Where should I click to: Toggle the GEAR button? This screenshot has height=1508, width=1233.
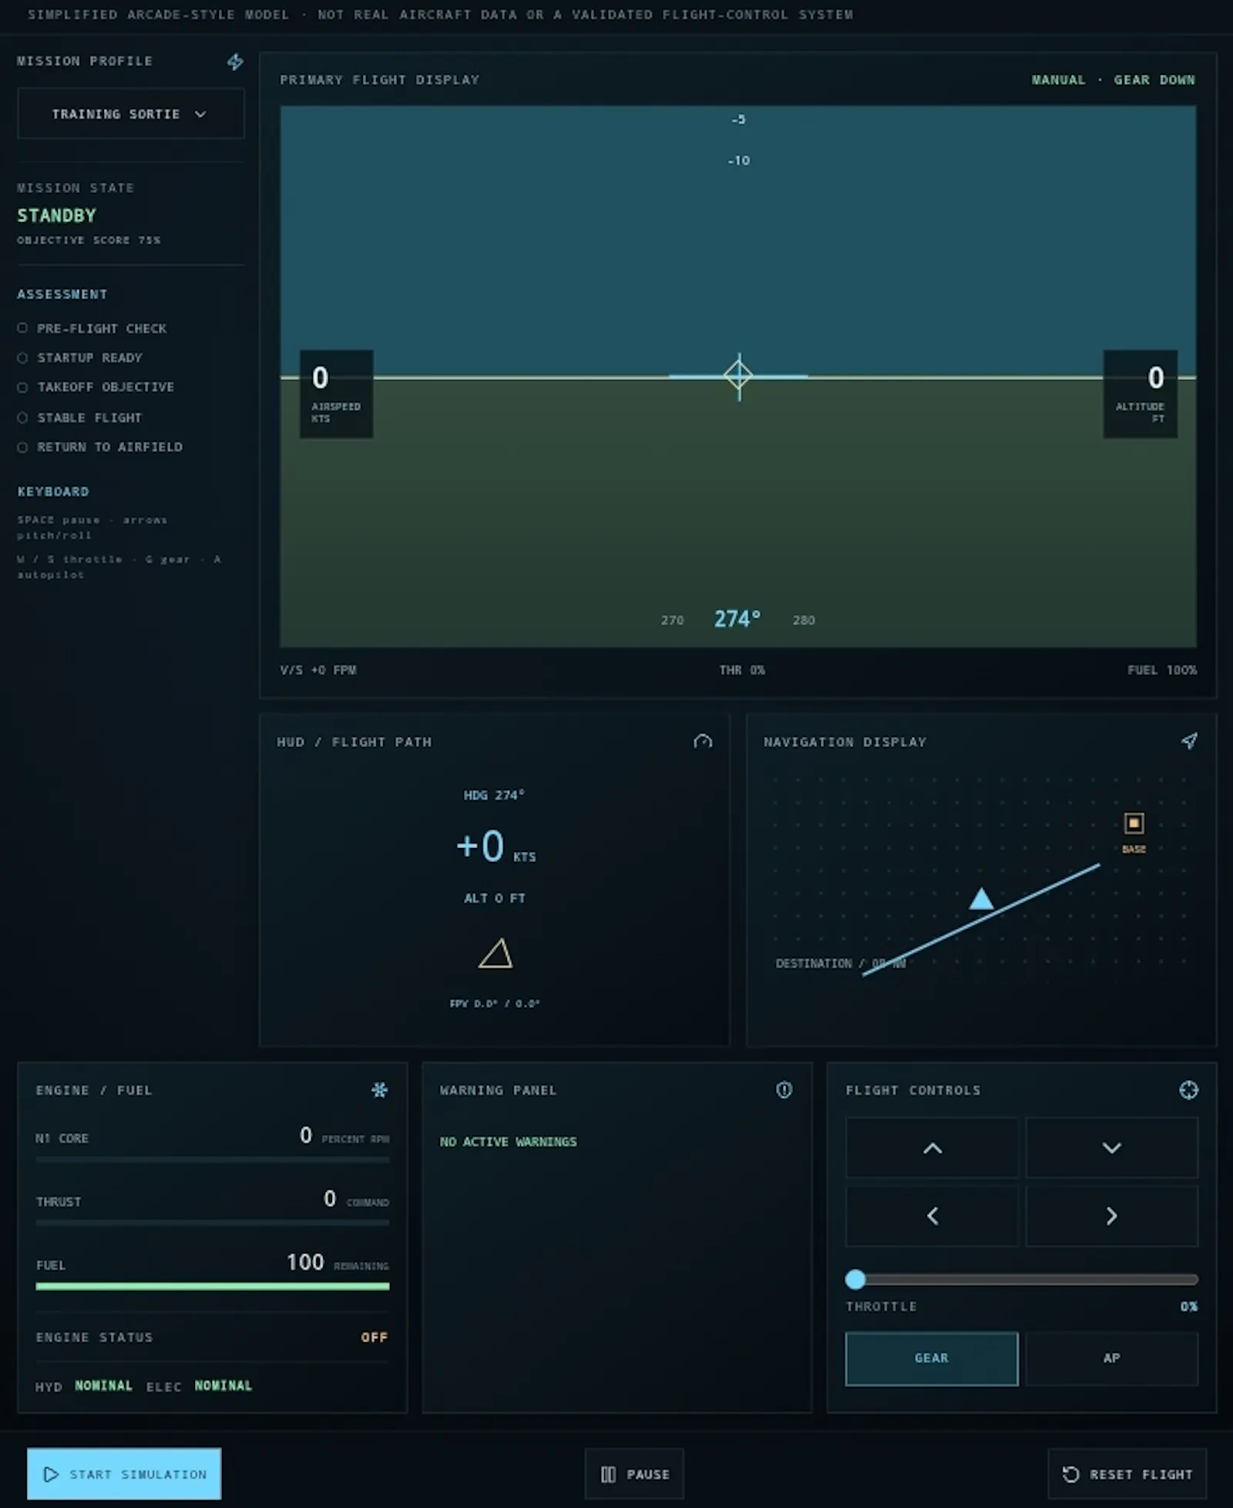coord(932,1358)
